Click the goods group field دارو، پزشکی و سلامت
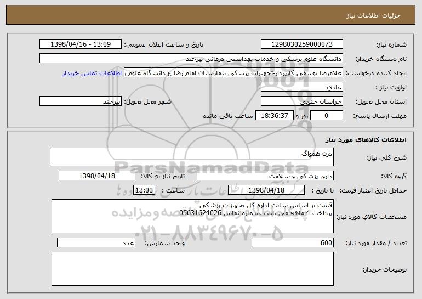422x299 pixels. 265,176
